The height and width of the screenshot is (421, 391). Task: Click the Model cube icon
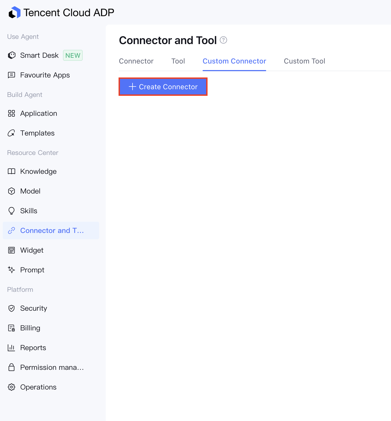pyautogui.click(x=12, y=191)
